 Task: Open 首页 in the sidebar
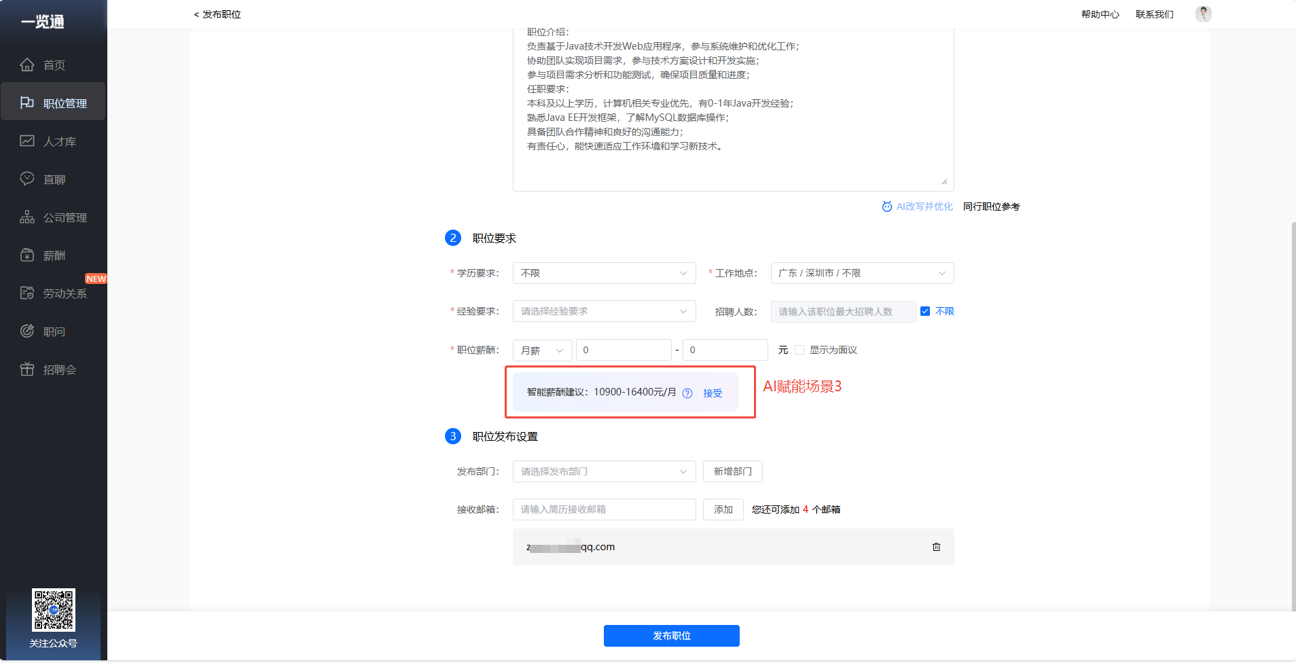click(54, 65)
